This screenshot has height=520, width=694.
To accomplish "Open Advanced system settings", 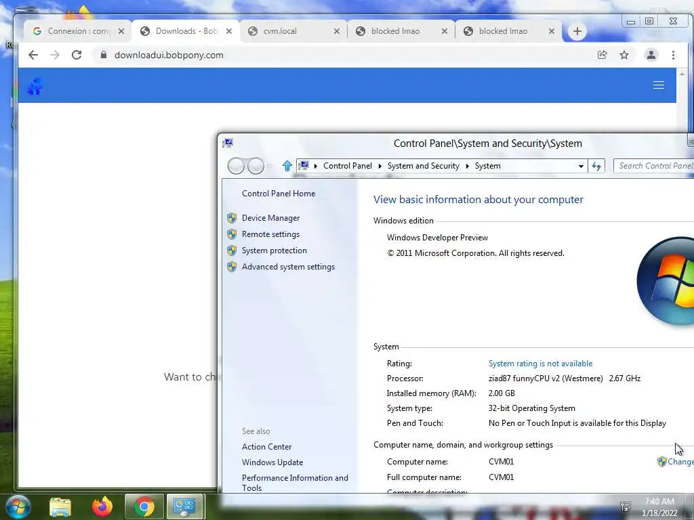I will click(x=288, y=267).
